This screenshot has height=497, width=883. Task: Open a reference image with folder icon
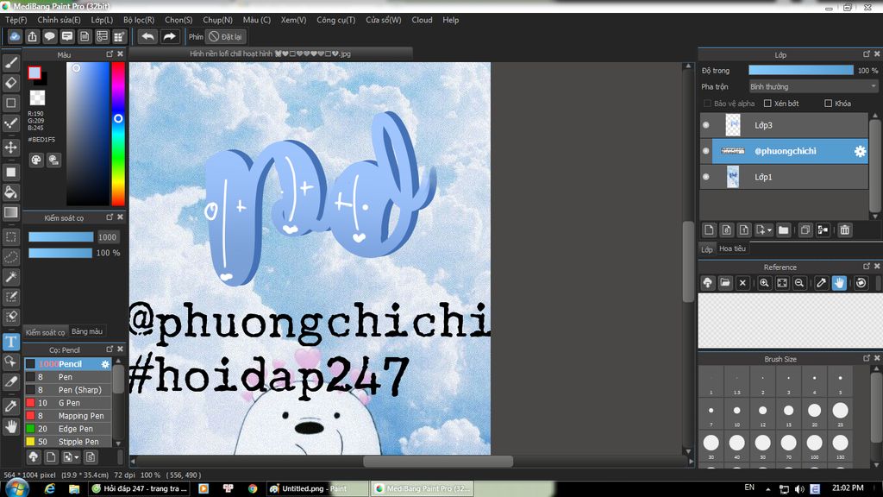(725, 283)
